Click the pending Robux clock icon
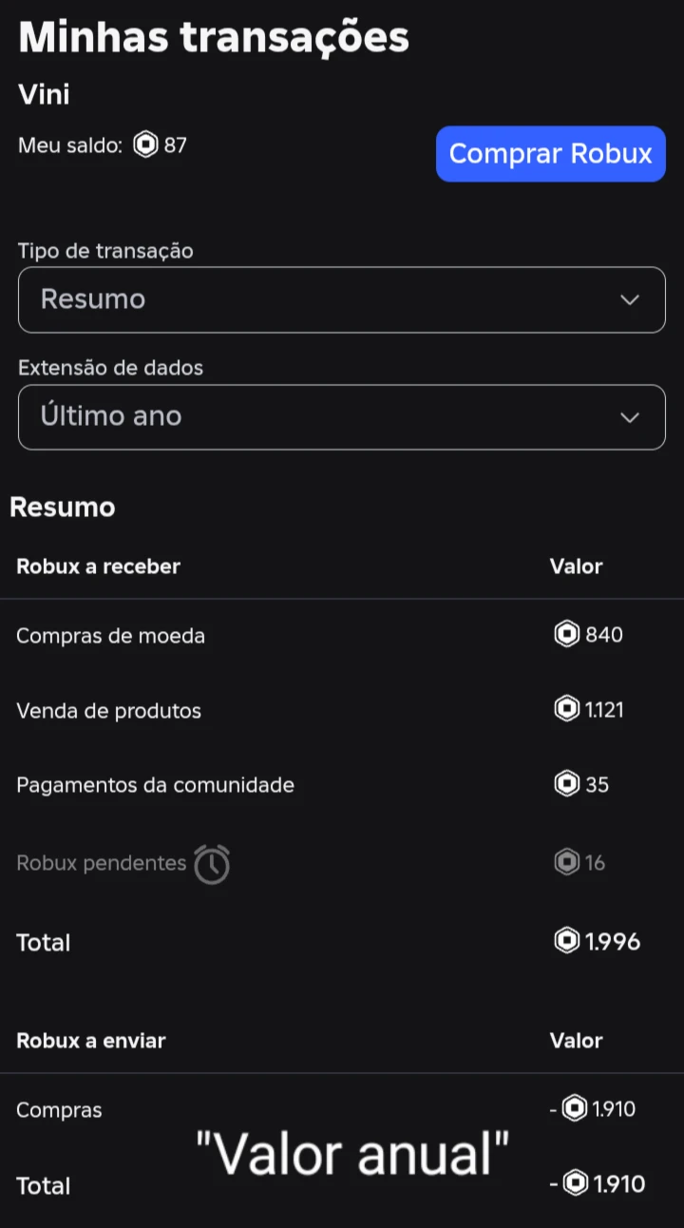The width and height of the screenshot is (684, 1228). click(212, 864)
